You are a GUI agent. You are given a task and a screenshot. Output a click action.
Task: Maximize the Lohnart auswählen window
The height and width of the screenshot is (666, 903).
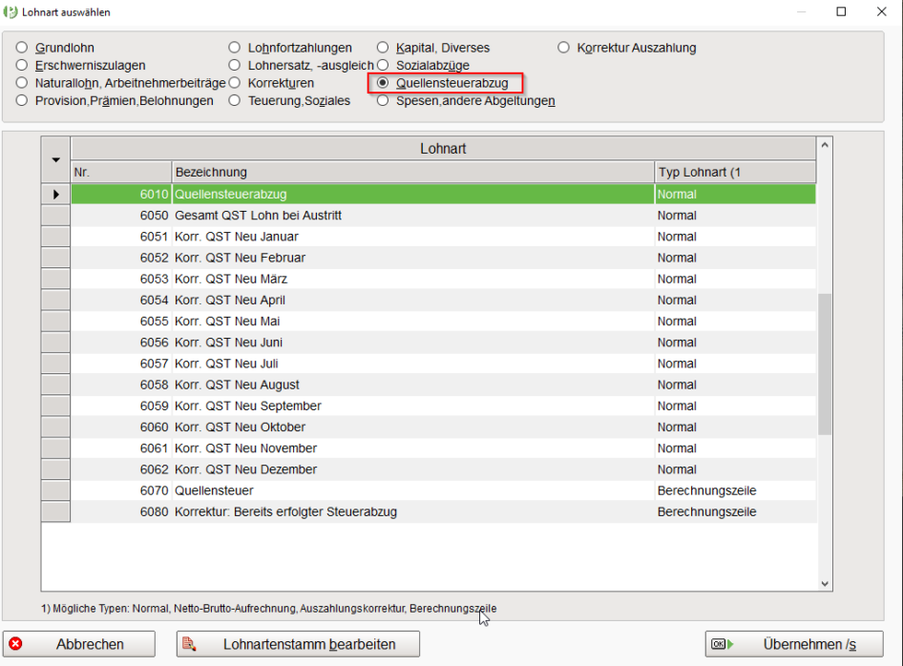pyautogui.click(x=841, y=11)
